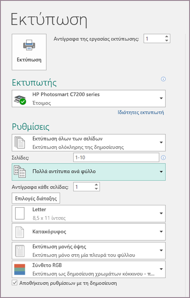The image size is (190, 298).
Task: Decrease Αντίγραφα κάθε σελίδας with down arrow
Action: click(97, 189)
